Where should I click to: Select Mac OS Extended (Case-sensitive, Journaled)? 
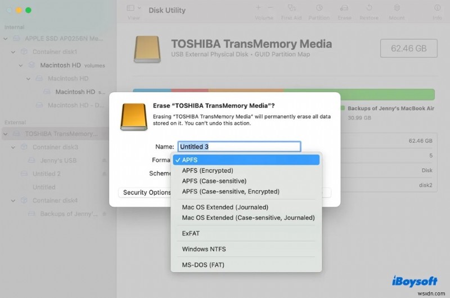click(246, 218)
